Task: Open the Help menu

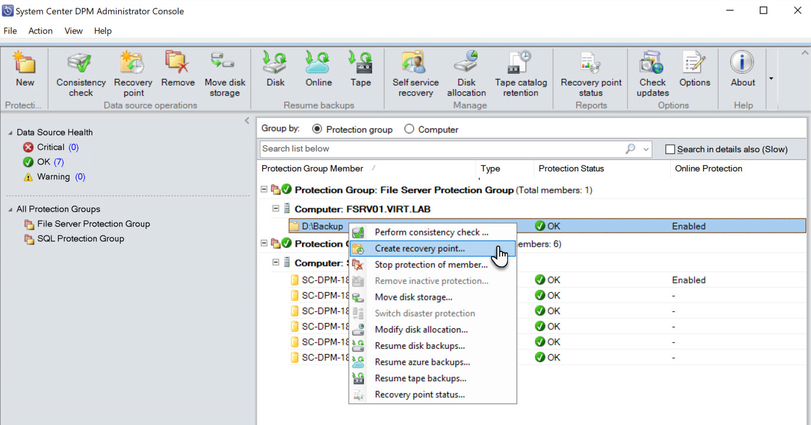Action: point(103,31)
